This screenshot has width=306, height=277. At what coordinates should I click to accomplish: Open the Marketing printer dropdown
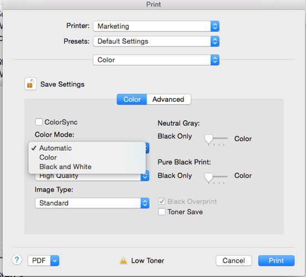pos(156,26)
